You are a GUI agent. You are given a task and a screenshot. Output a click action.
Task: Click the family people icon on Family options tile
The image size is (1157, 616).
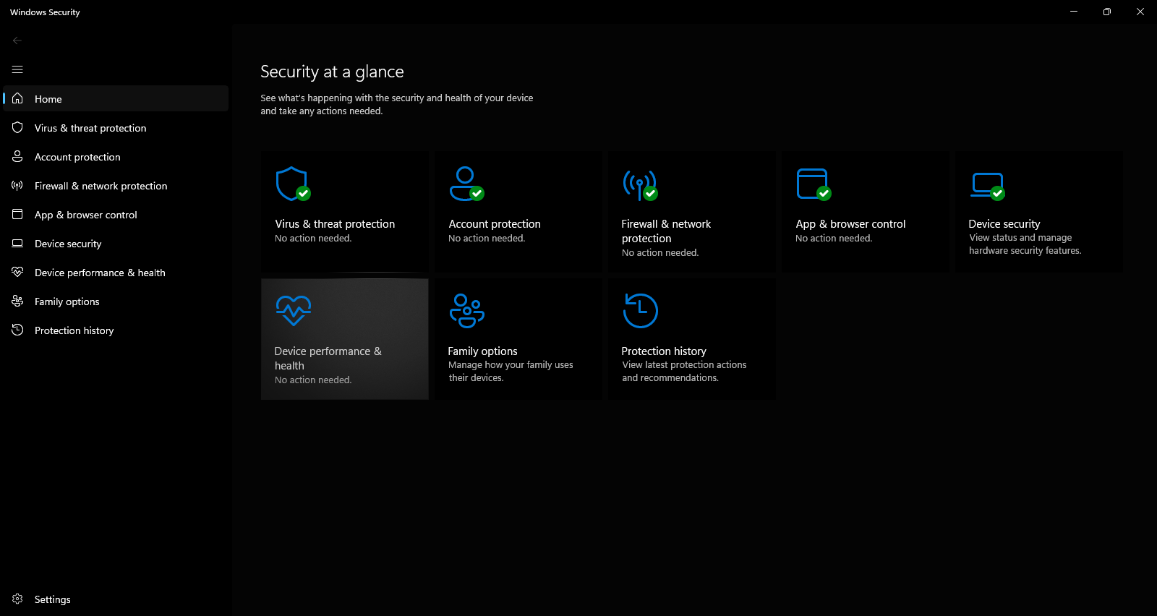(x=467, y=310)
